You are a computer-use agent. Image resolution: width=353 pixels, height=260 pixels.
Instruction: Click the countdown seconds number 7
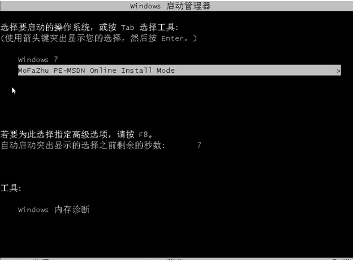point(199,146)
